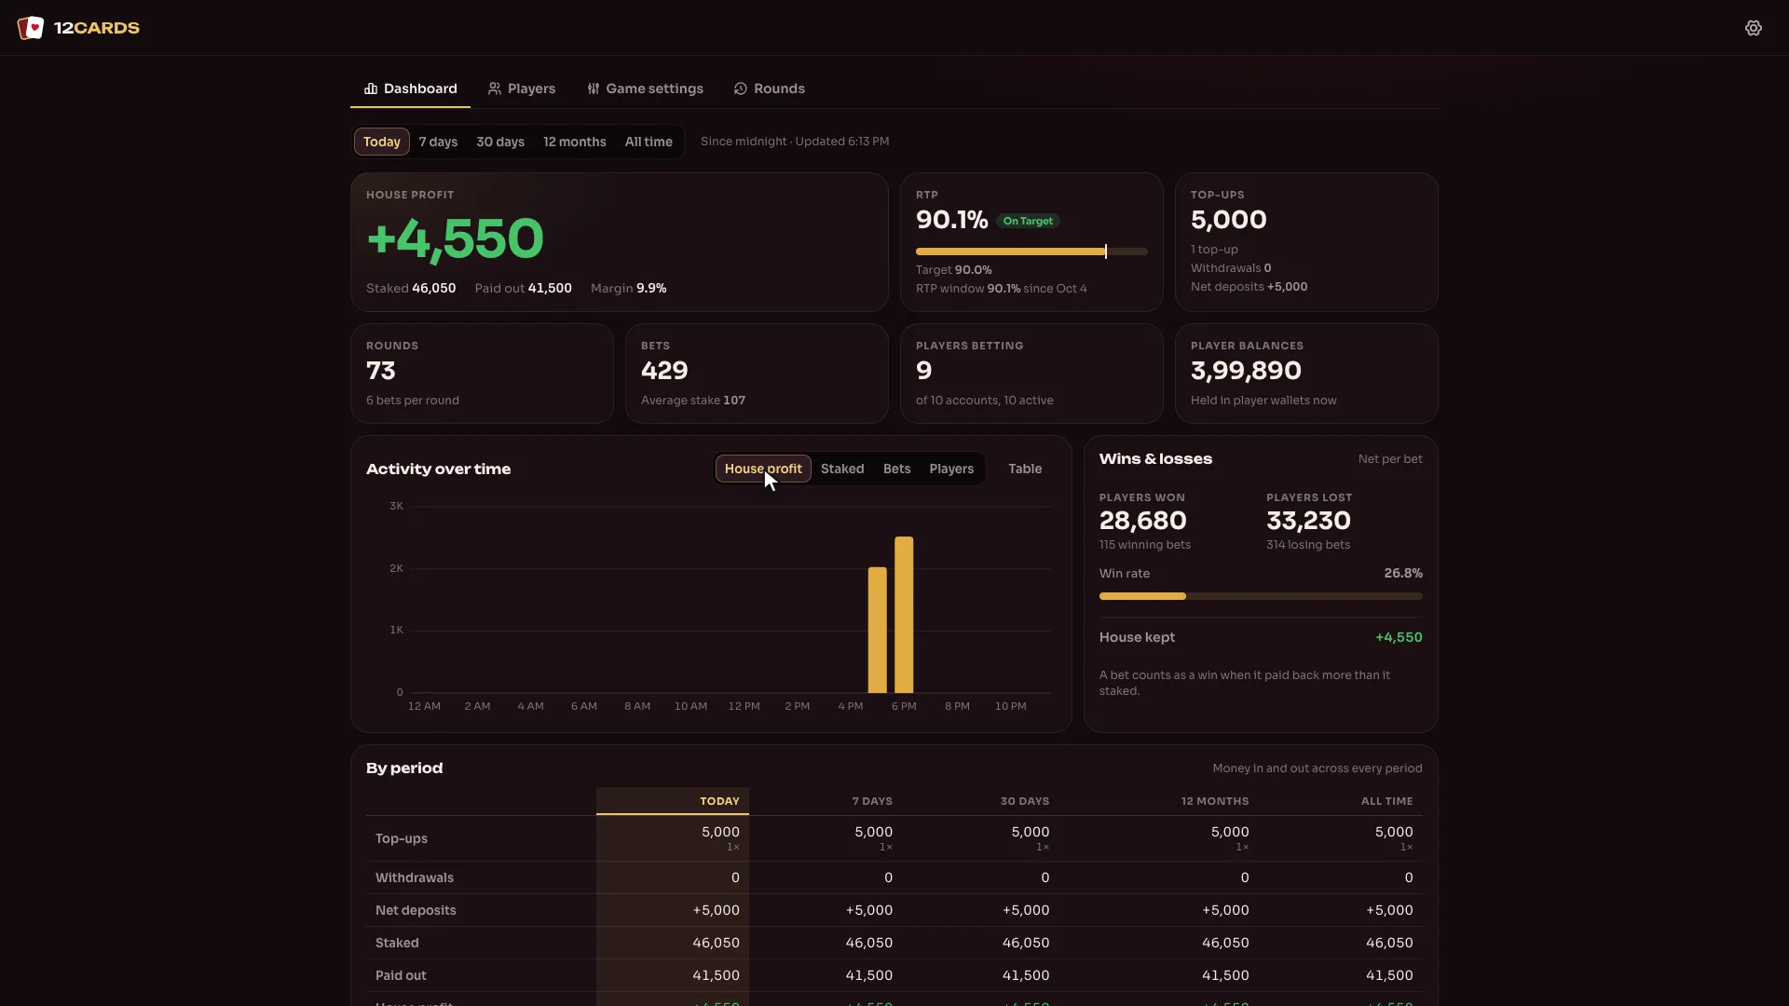Click the House kept +4,550 value
The width and height of the screenshot is (1789, 1006).
pos(1399,637)
